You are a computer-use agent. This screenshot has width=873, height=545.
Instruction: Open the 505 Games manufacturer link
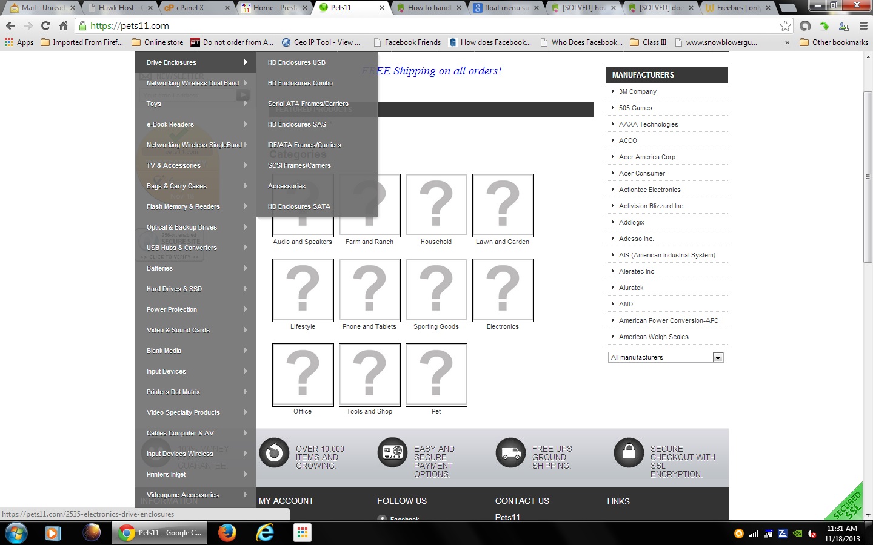coord(635,108)
